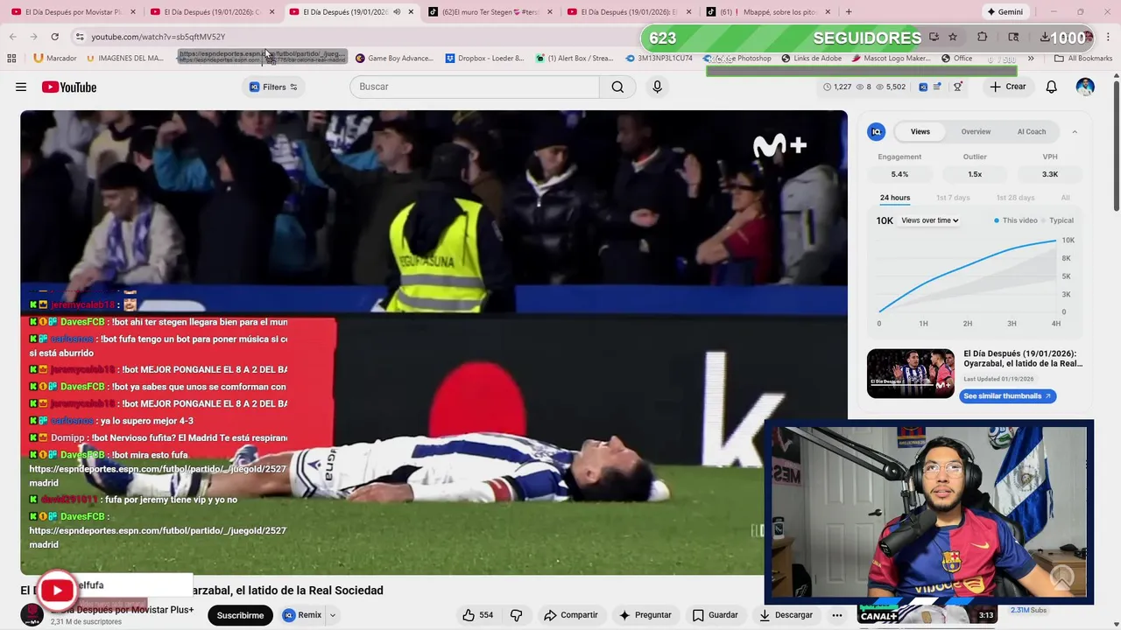Switch to Mbappé, sobre los pitos browser tab
This screenshot has width=1121, height=630.
coord(768,12)
